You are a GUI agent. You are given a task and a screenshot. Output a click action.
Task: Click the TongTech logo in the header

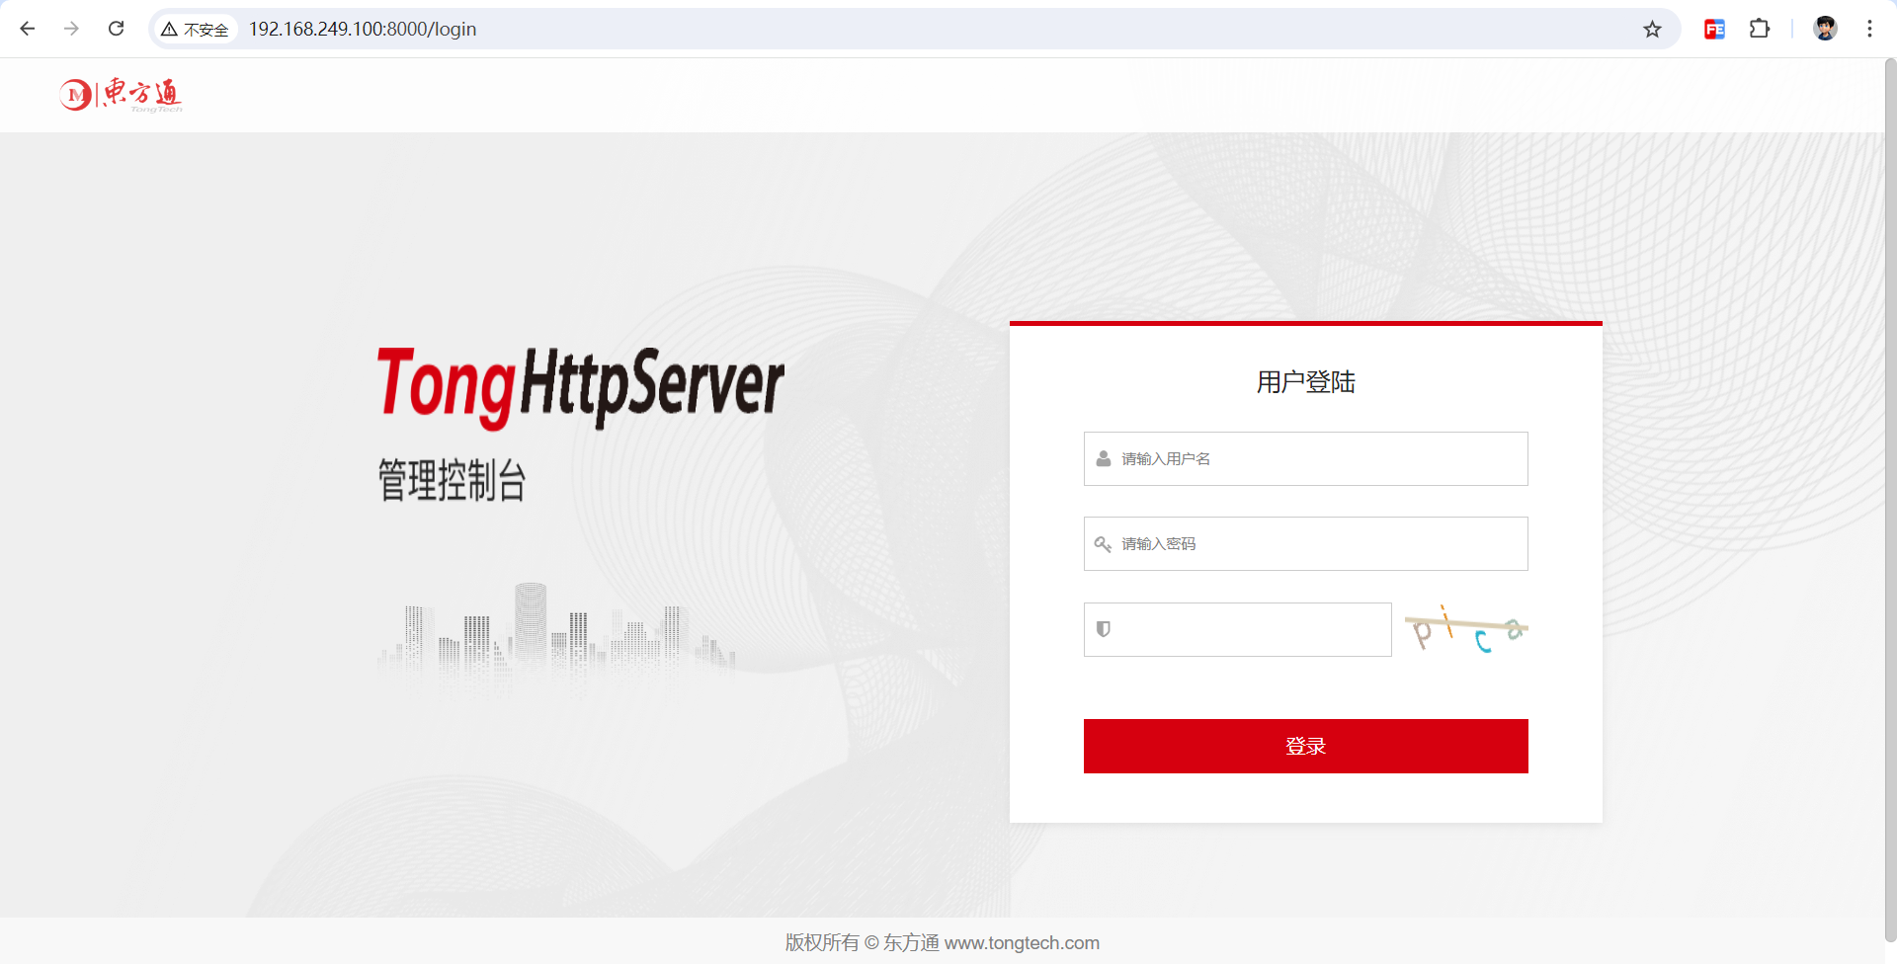[120, 95]
